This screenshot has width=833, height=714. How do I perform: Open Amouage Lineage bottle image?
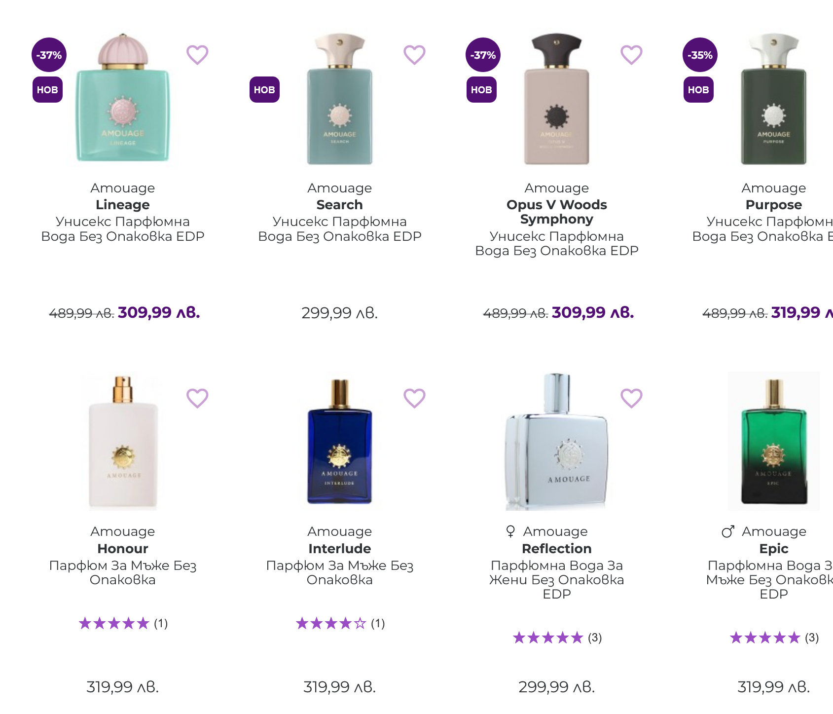tap(123, 99)
